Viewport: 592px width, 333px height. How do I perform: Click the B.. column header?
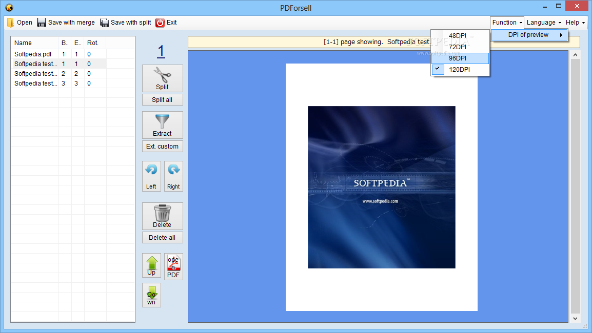point(65,43)
